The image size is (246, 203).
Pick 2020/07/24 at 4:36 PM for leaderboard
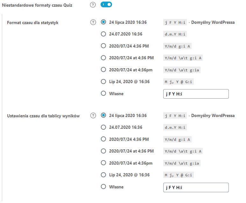(103, 151)
